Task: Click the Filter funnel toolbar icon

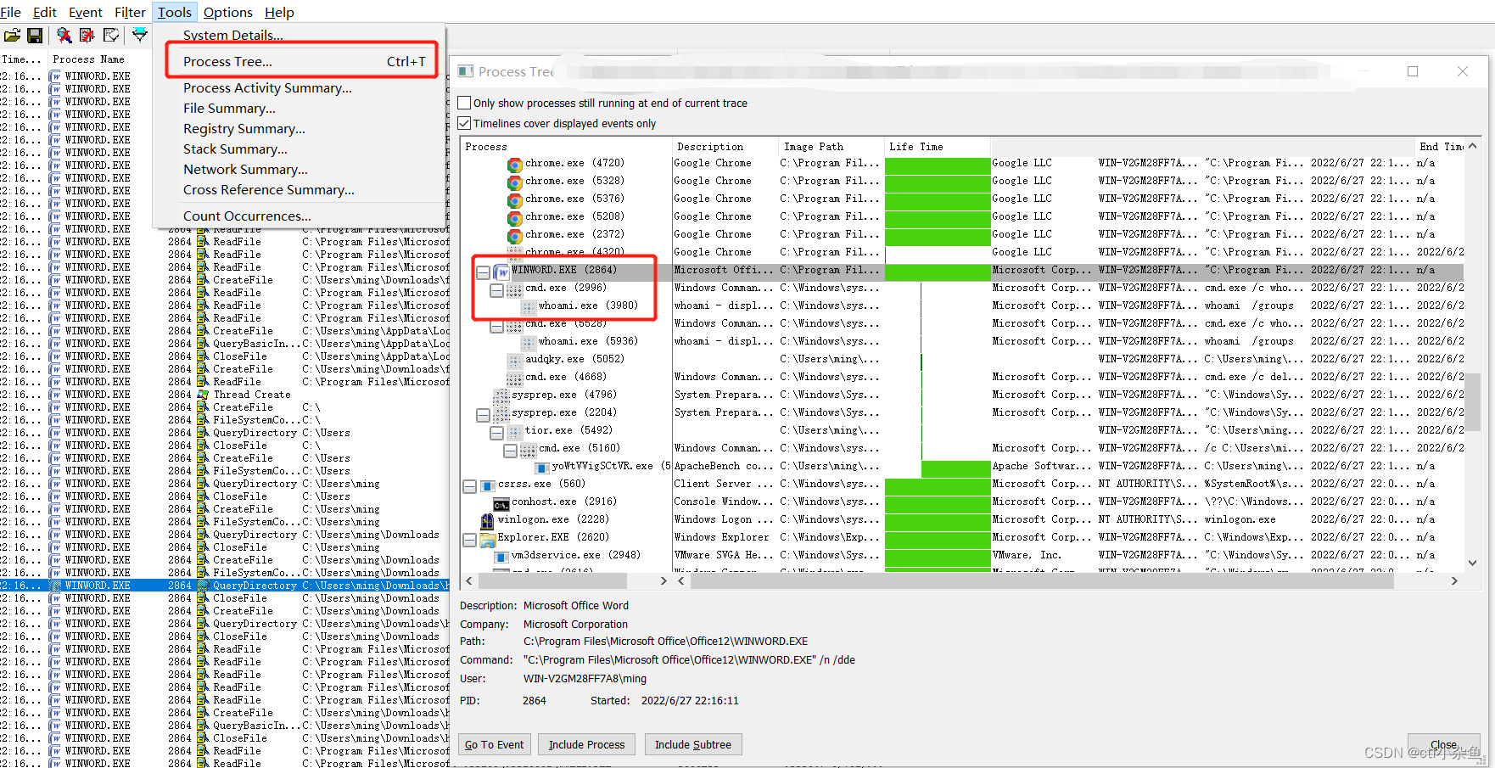Action: point(139,35)
